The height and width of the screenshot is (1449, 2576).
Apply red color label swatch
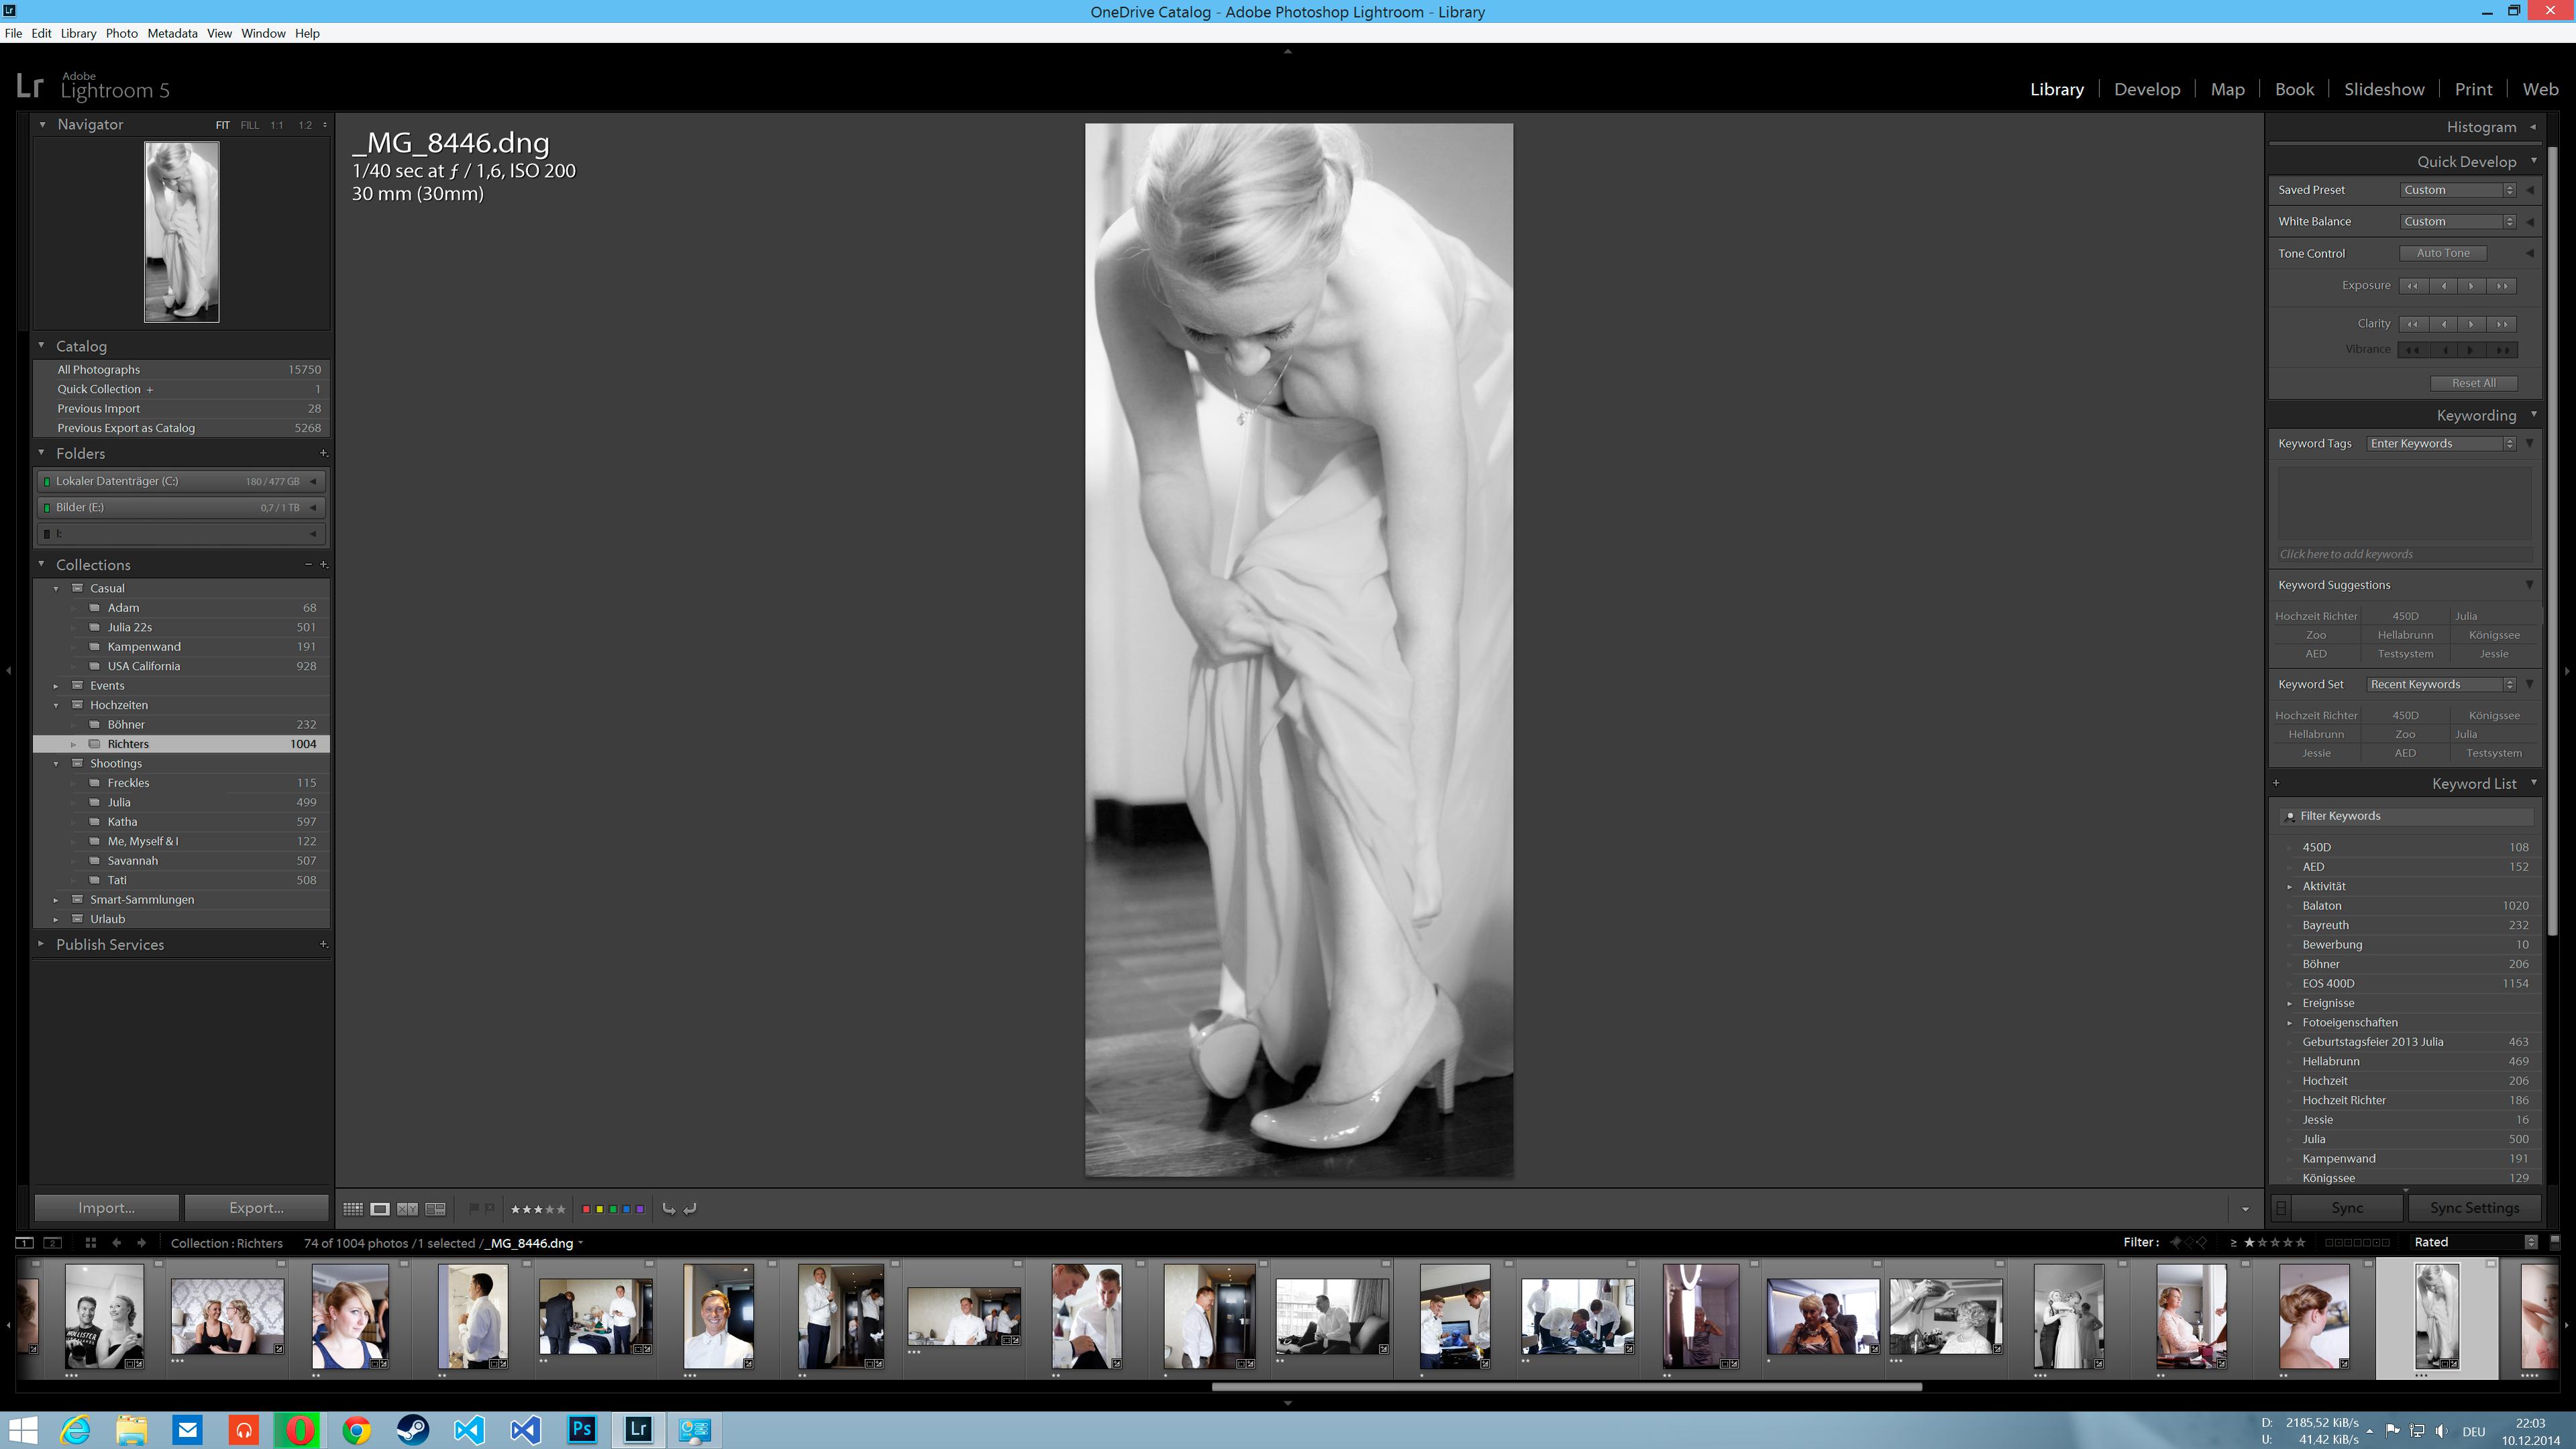(x=586, y=1209)
